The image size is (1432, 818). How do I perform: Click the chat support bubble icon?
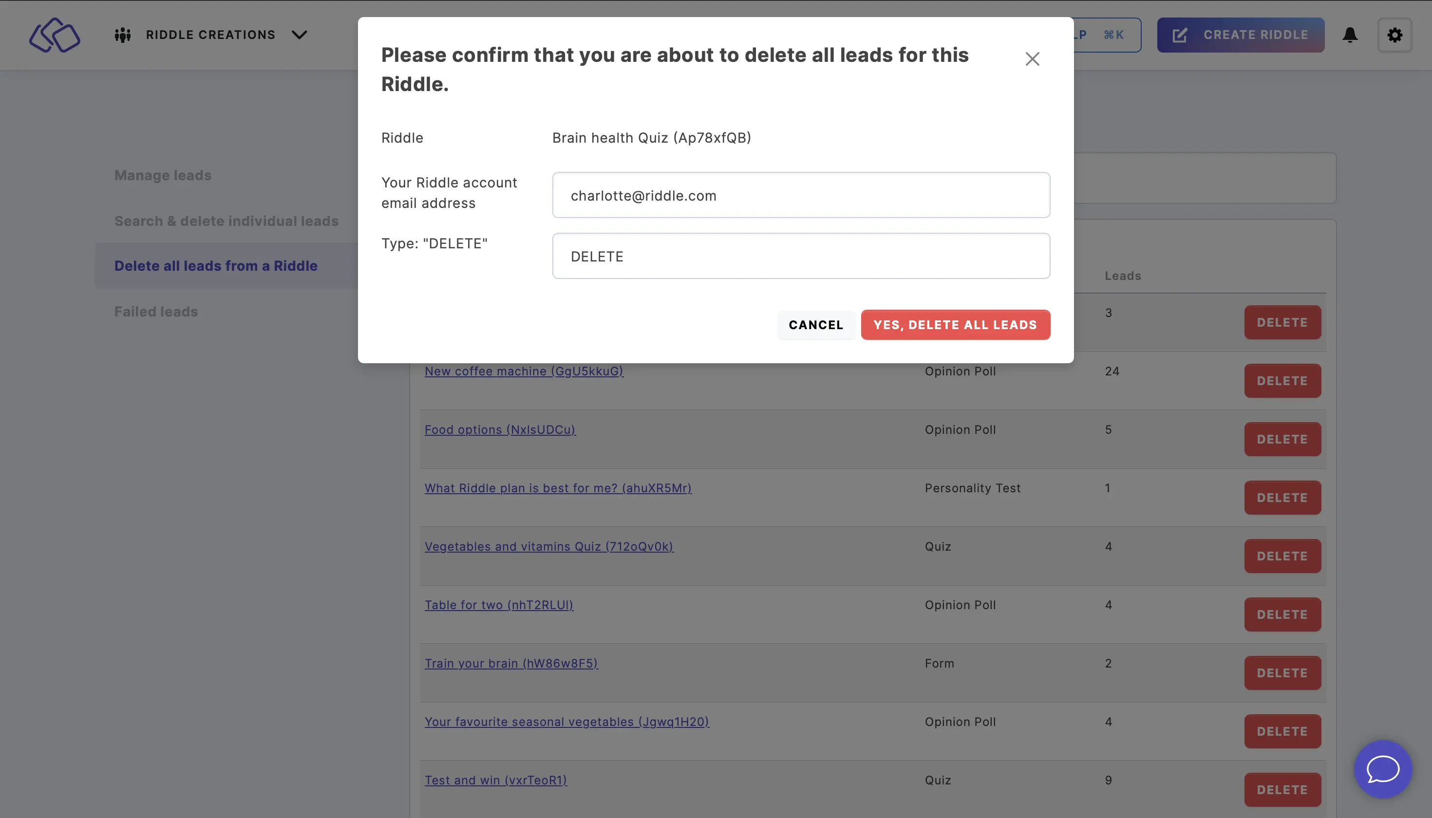1383,770
